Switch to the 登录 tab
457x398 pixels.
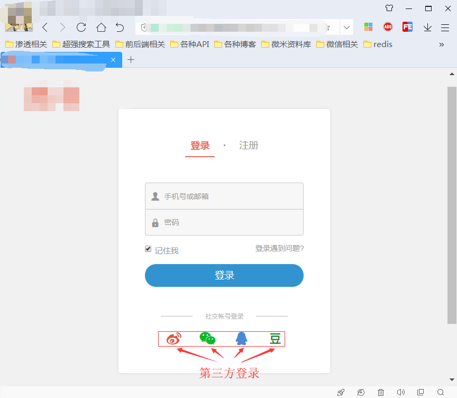tap(200, 146)
